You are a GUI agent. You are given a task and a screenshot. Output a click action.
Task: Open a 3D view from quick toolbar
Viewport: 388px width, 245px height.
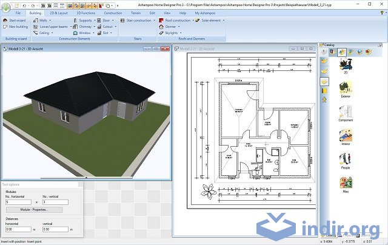click(50, 5)
